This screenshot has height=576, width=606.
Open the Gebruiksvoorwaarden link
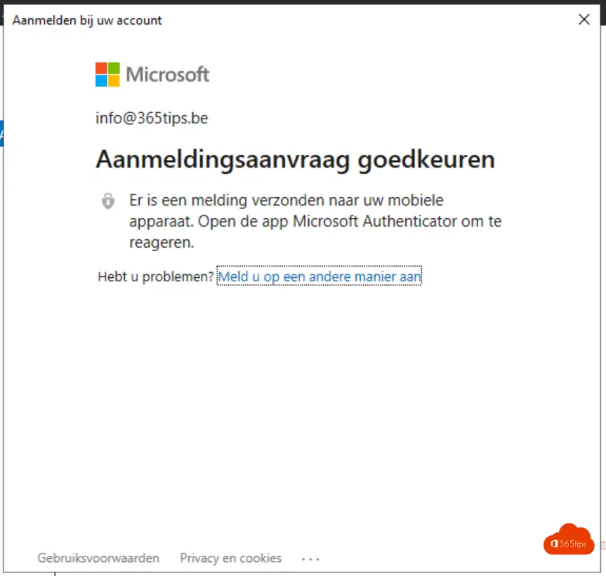[98, 558]
